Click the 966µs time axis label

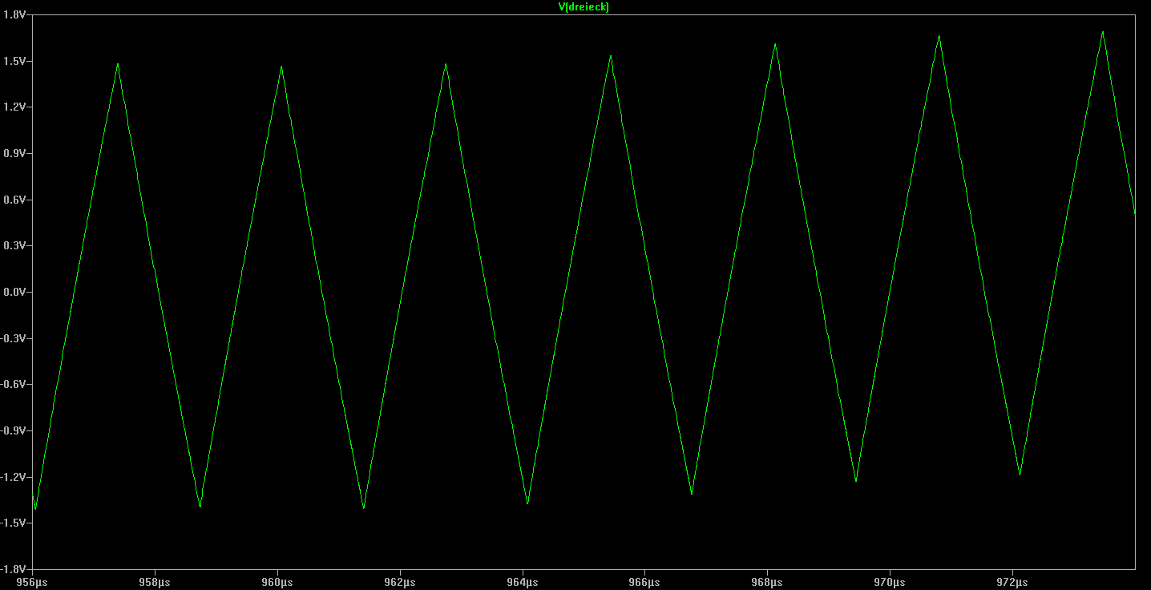tap(644, 582)
